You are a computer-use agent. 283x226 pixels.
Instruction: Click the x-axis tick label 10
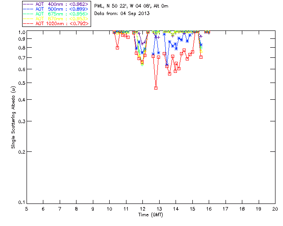tap(110, 209)
